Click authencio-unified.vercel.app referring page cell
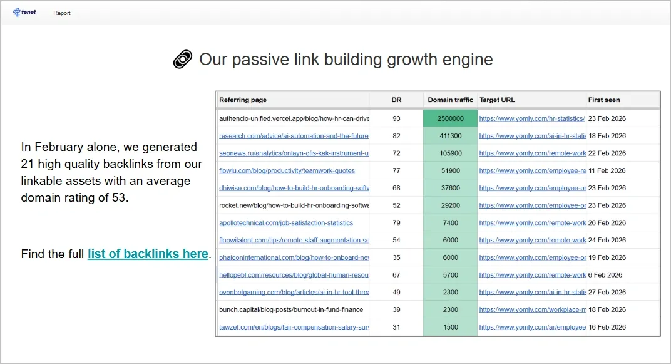671x364 pixels. (294, 118)
